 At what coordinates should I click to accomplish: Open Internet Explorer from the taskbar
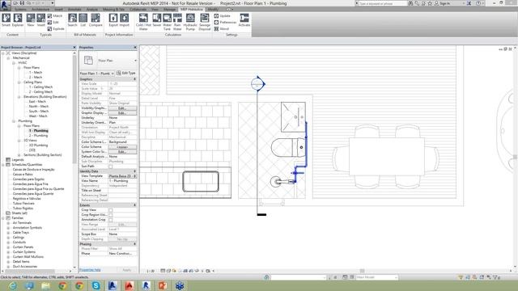[13, 285]
